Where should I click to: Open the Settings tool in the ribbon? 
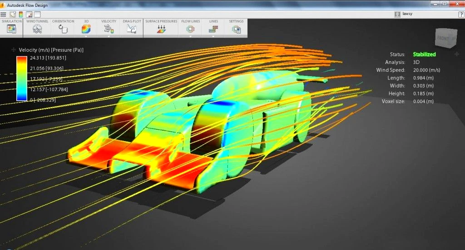point(236,27)
